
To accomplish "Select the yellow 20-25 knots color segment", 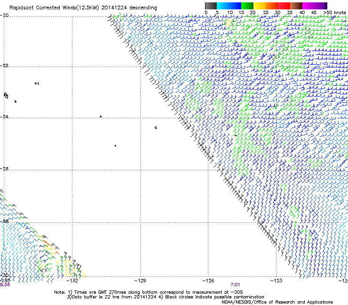I will (260, 6).
